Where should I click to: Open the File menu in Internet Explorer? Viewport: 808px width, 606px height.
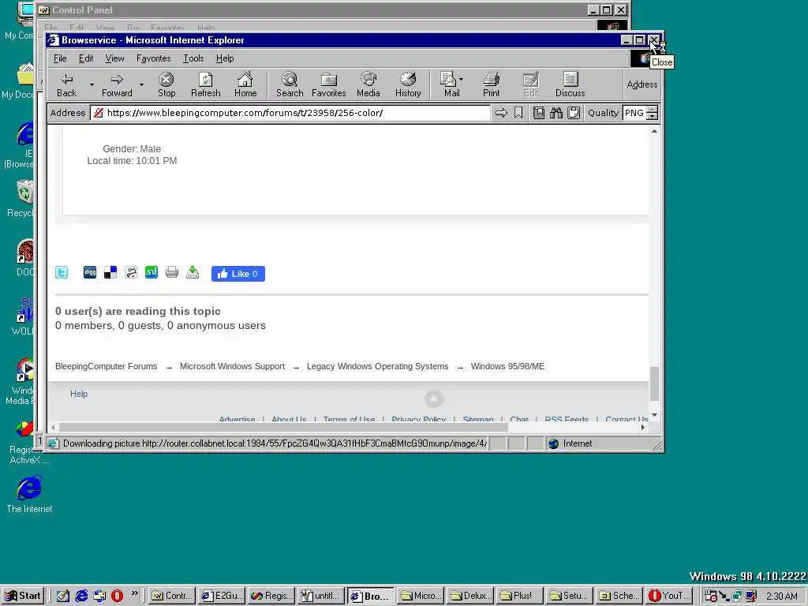pos(60,58)
